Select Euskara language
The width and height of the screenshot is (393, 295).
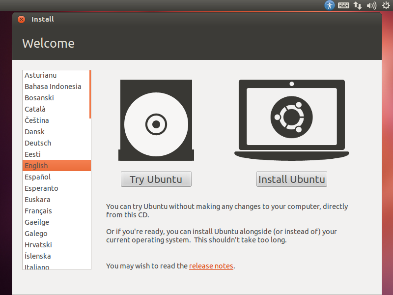tap(56, 200)
